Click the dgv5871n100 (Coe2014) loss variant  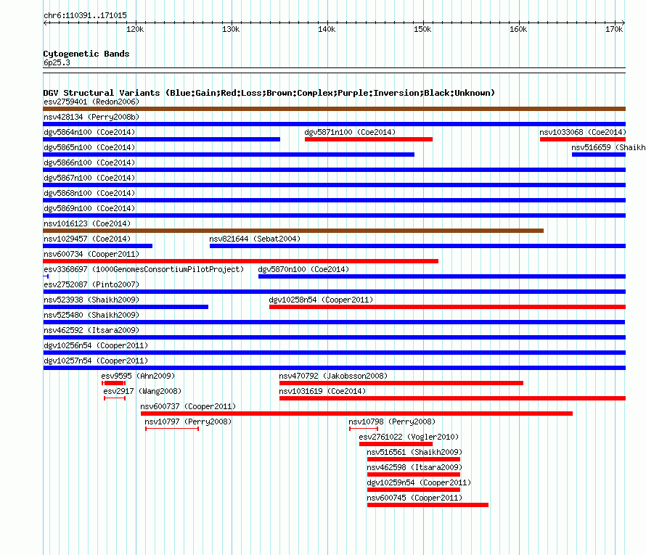pyautogui.click(x=369, y=139)
